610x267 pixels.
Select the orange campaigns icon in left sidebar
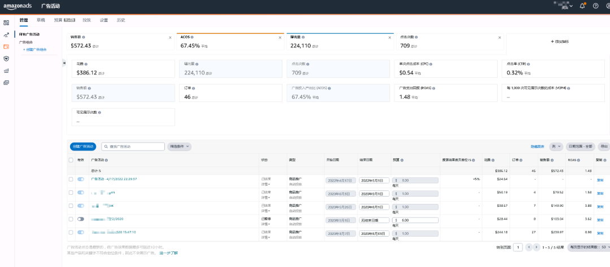6,47
